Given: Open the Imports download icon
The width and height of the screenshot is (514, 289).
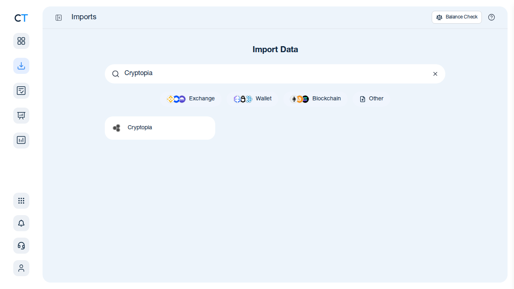Looking at the screenshot, I should click(21, 66).
